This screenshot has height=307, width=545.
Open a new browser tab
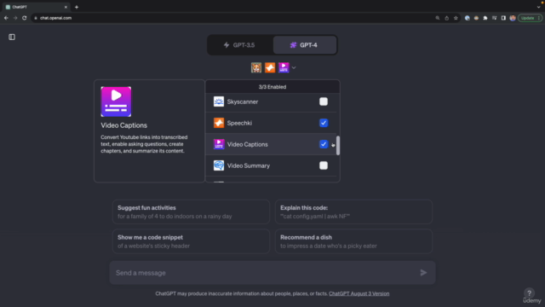77,7
